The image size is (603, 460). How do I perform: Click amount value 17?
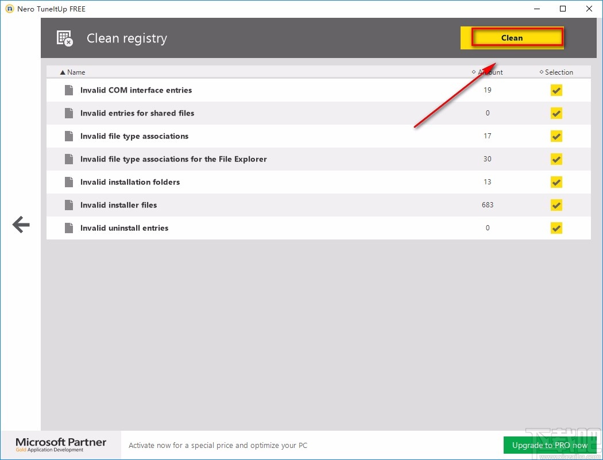click(x=487, y=136)
